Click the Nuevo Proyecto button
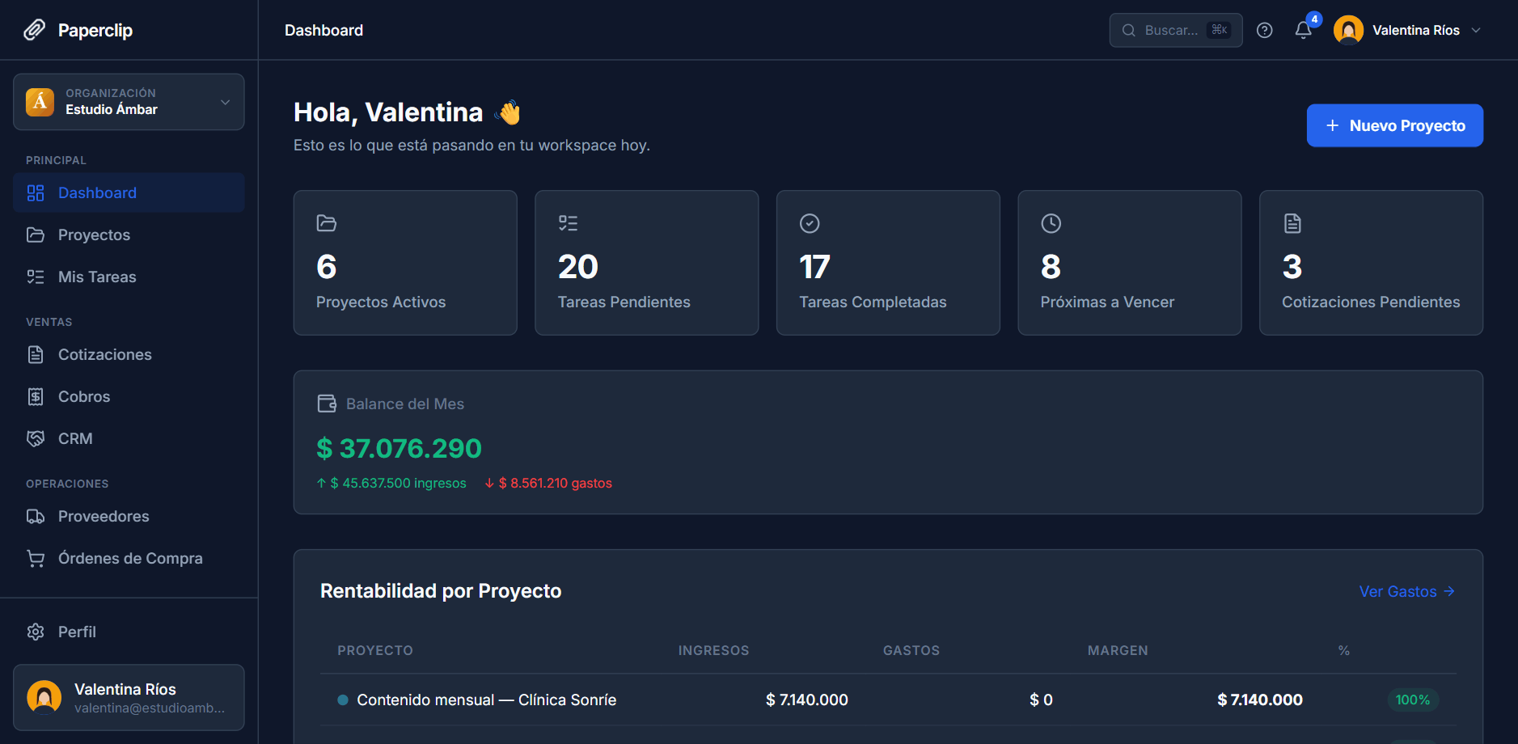 point(1394,125)
